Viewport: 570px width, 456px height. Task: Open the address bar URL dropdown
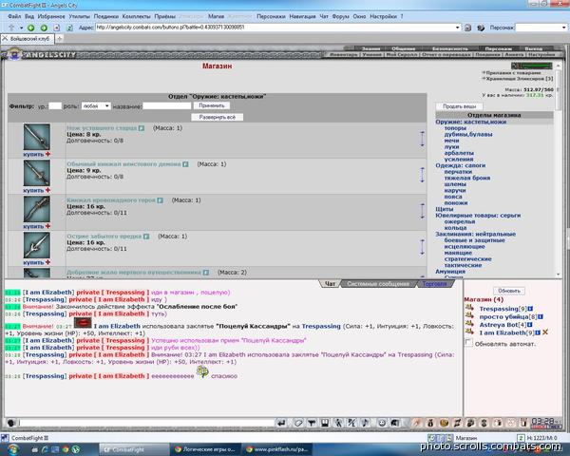point(457,28)
